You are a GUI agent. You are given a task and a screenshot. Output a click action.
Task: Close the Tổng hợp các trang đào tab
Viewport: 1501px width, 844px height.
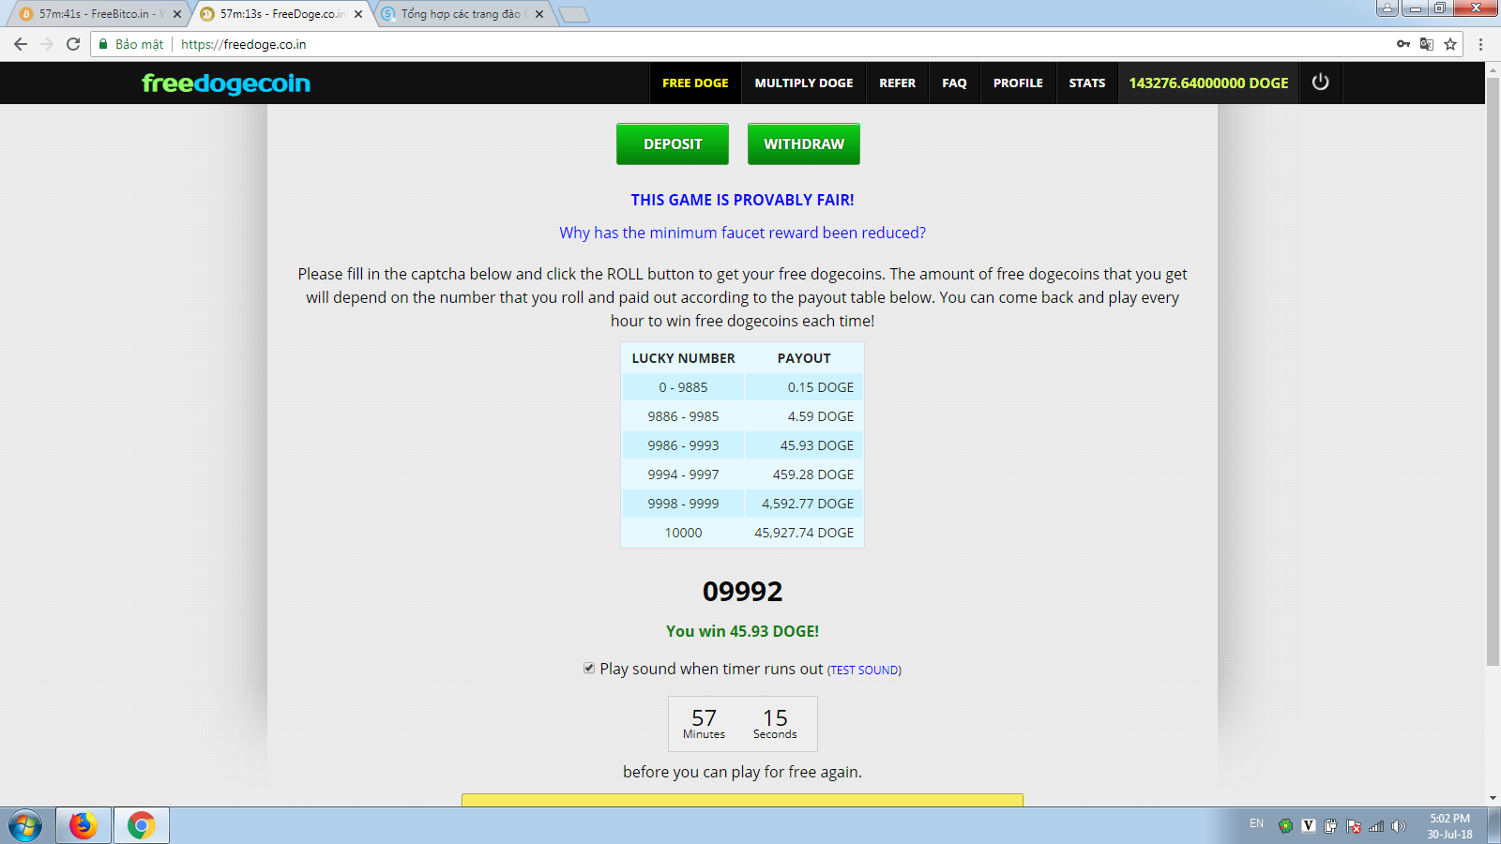(x=539, y=14)
